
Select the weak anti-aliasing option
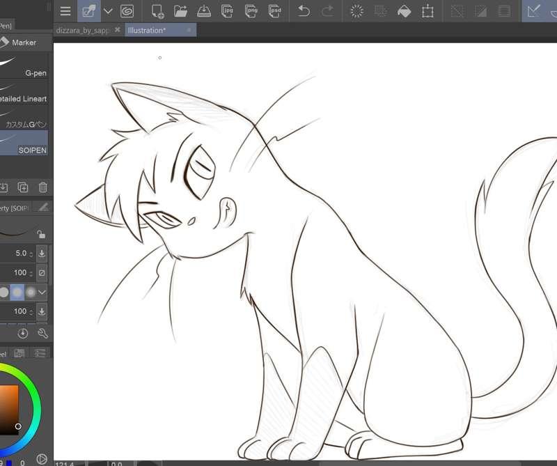(x=4, y=292)
